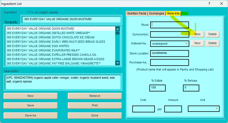Select the More Info tab
The image size is (228, 123).
173,13
